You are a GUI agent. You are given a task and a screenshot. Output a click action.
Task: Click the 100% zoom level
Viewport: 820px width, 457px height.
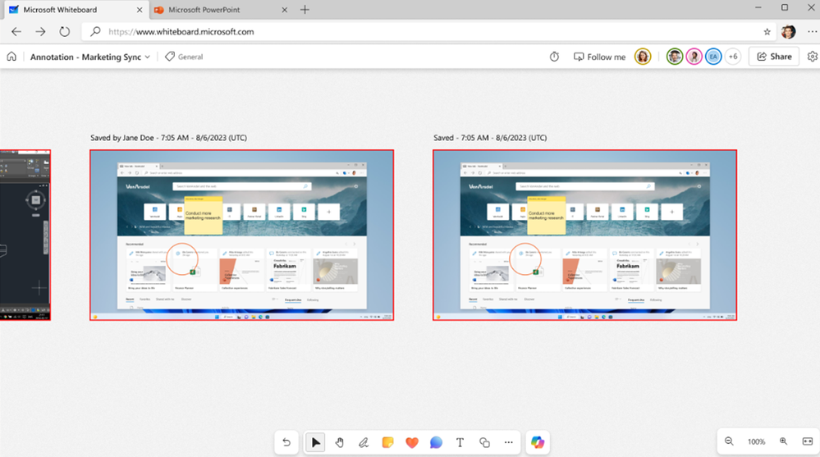tap(756, 442)
